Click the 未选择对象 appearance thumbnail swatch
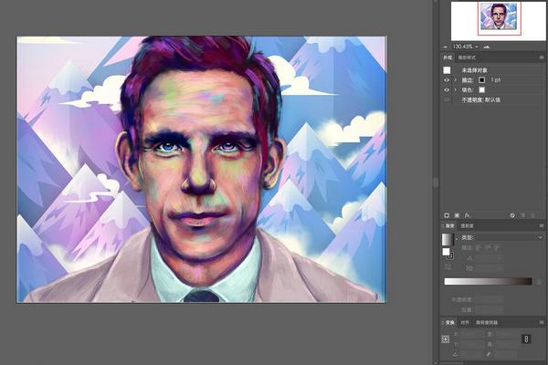The height and width of the screenshot is (365, 548). click(x=447, y=70)
